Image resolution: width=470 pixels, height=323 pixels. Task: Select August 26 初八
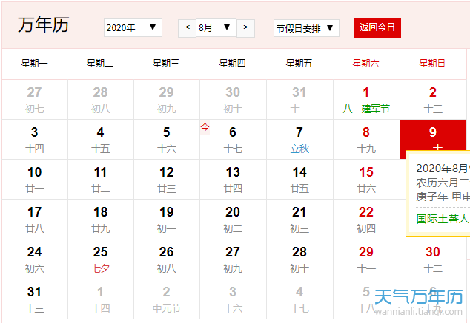pyautogui.click(x=167, y=259)
